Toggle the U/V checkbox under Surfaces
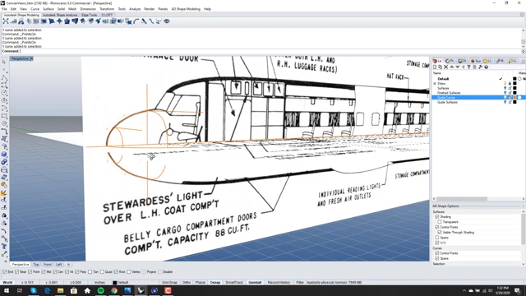This screenshot has height=296, width=526. (x=437, y=243)
